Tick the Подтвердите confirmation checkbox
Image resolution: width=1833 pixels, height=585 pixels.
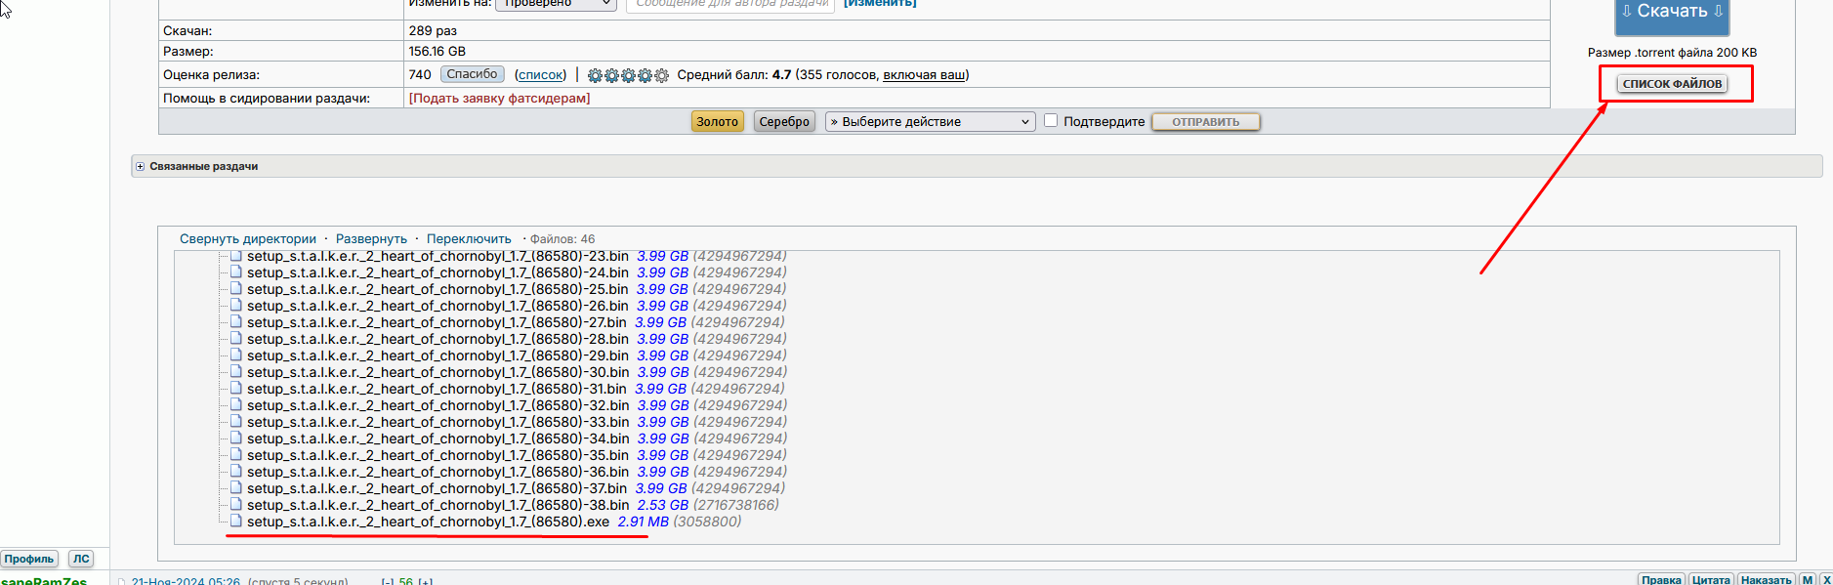tap(1051, 121)
